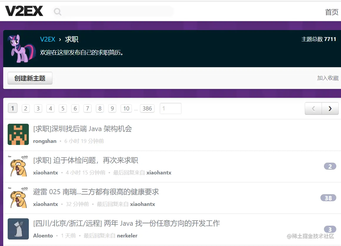This screenshot has width=341, height=246.
Task: Open the 避雷 025 南瑞 topic
Action: pyautogui.click(x=96, y=192)
